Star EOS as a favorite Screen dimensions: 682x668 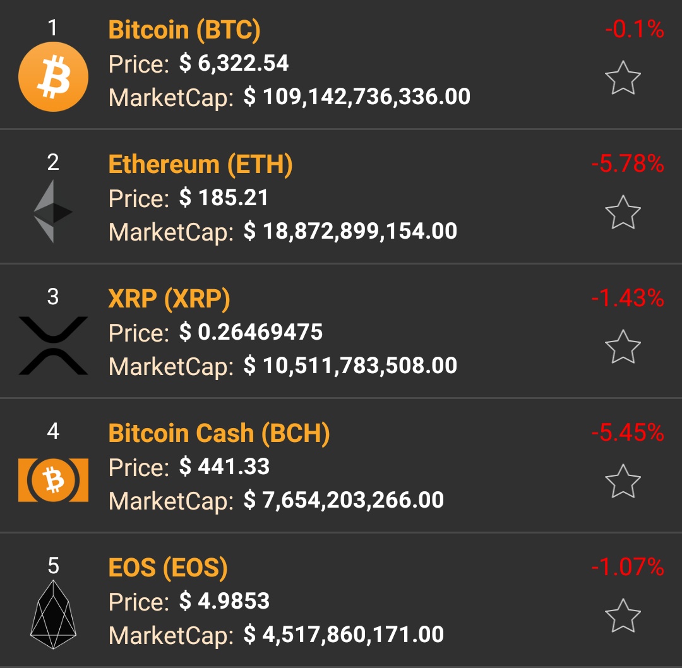(x=624, y=616)
